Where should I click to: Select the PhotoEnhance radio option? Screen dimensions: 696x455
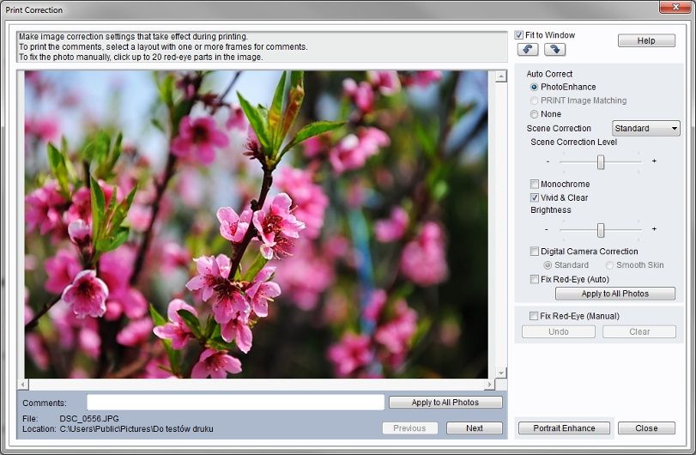[x=534, y=87]
